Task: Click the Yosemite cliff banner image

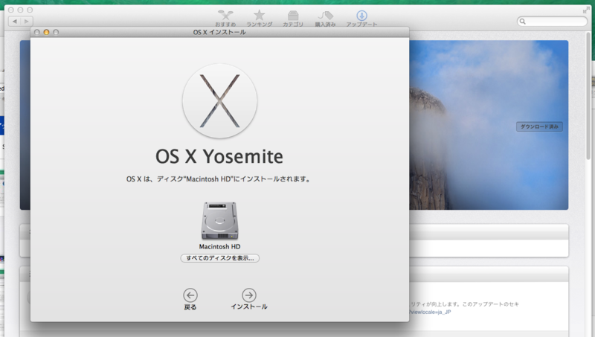Action: click(489, 125)
